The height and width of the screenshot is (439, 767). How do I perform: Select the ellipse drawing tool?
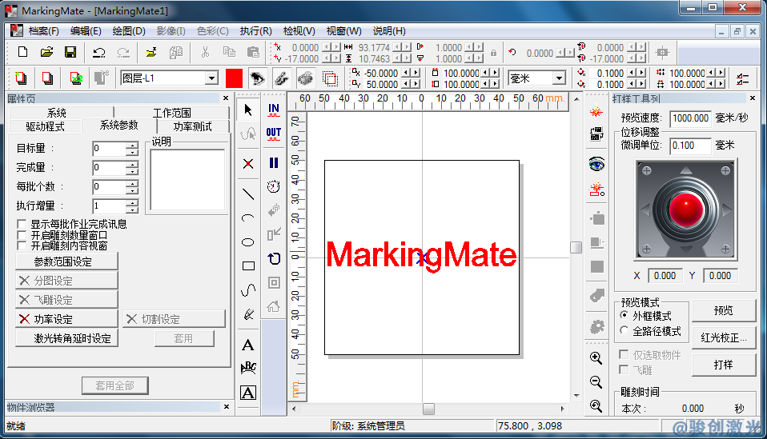tap(248, 242)
